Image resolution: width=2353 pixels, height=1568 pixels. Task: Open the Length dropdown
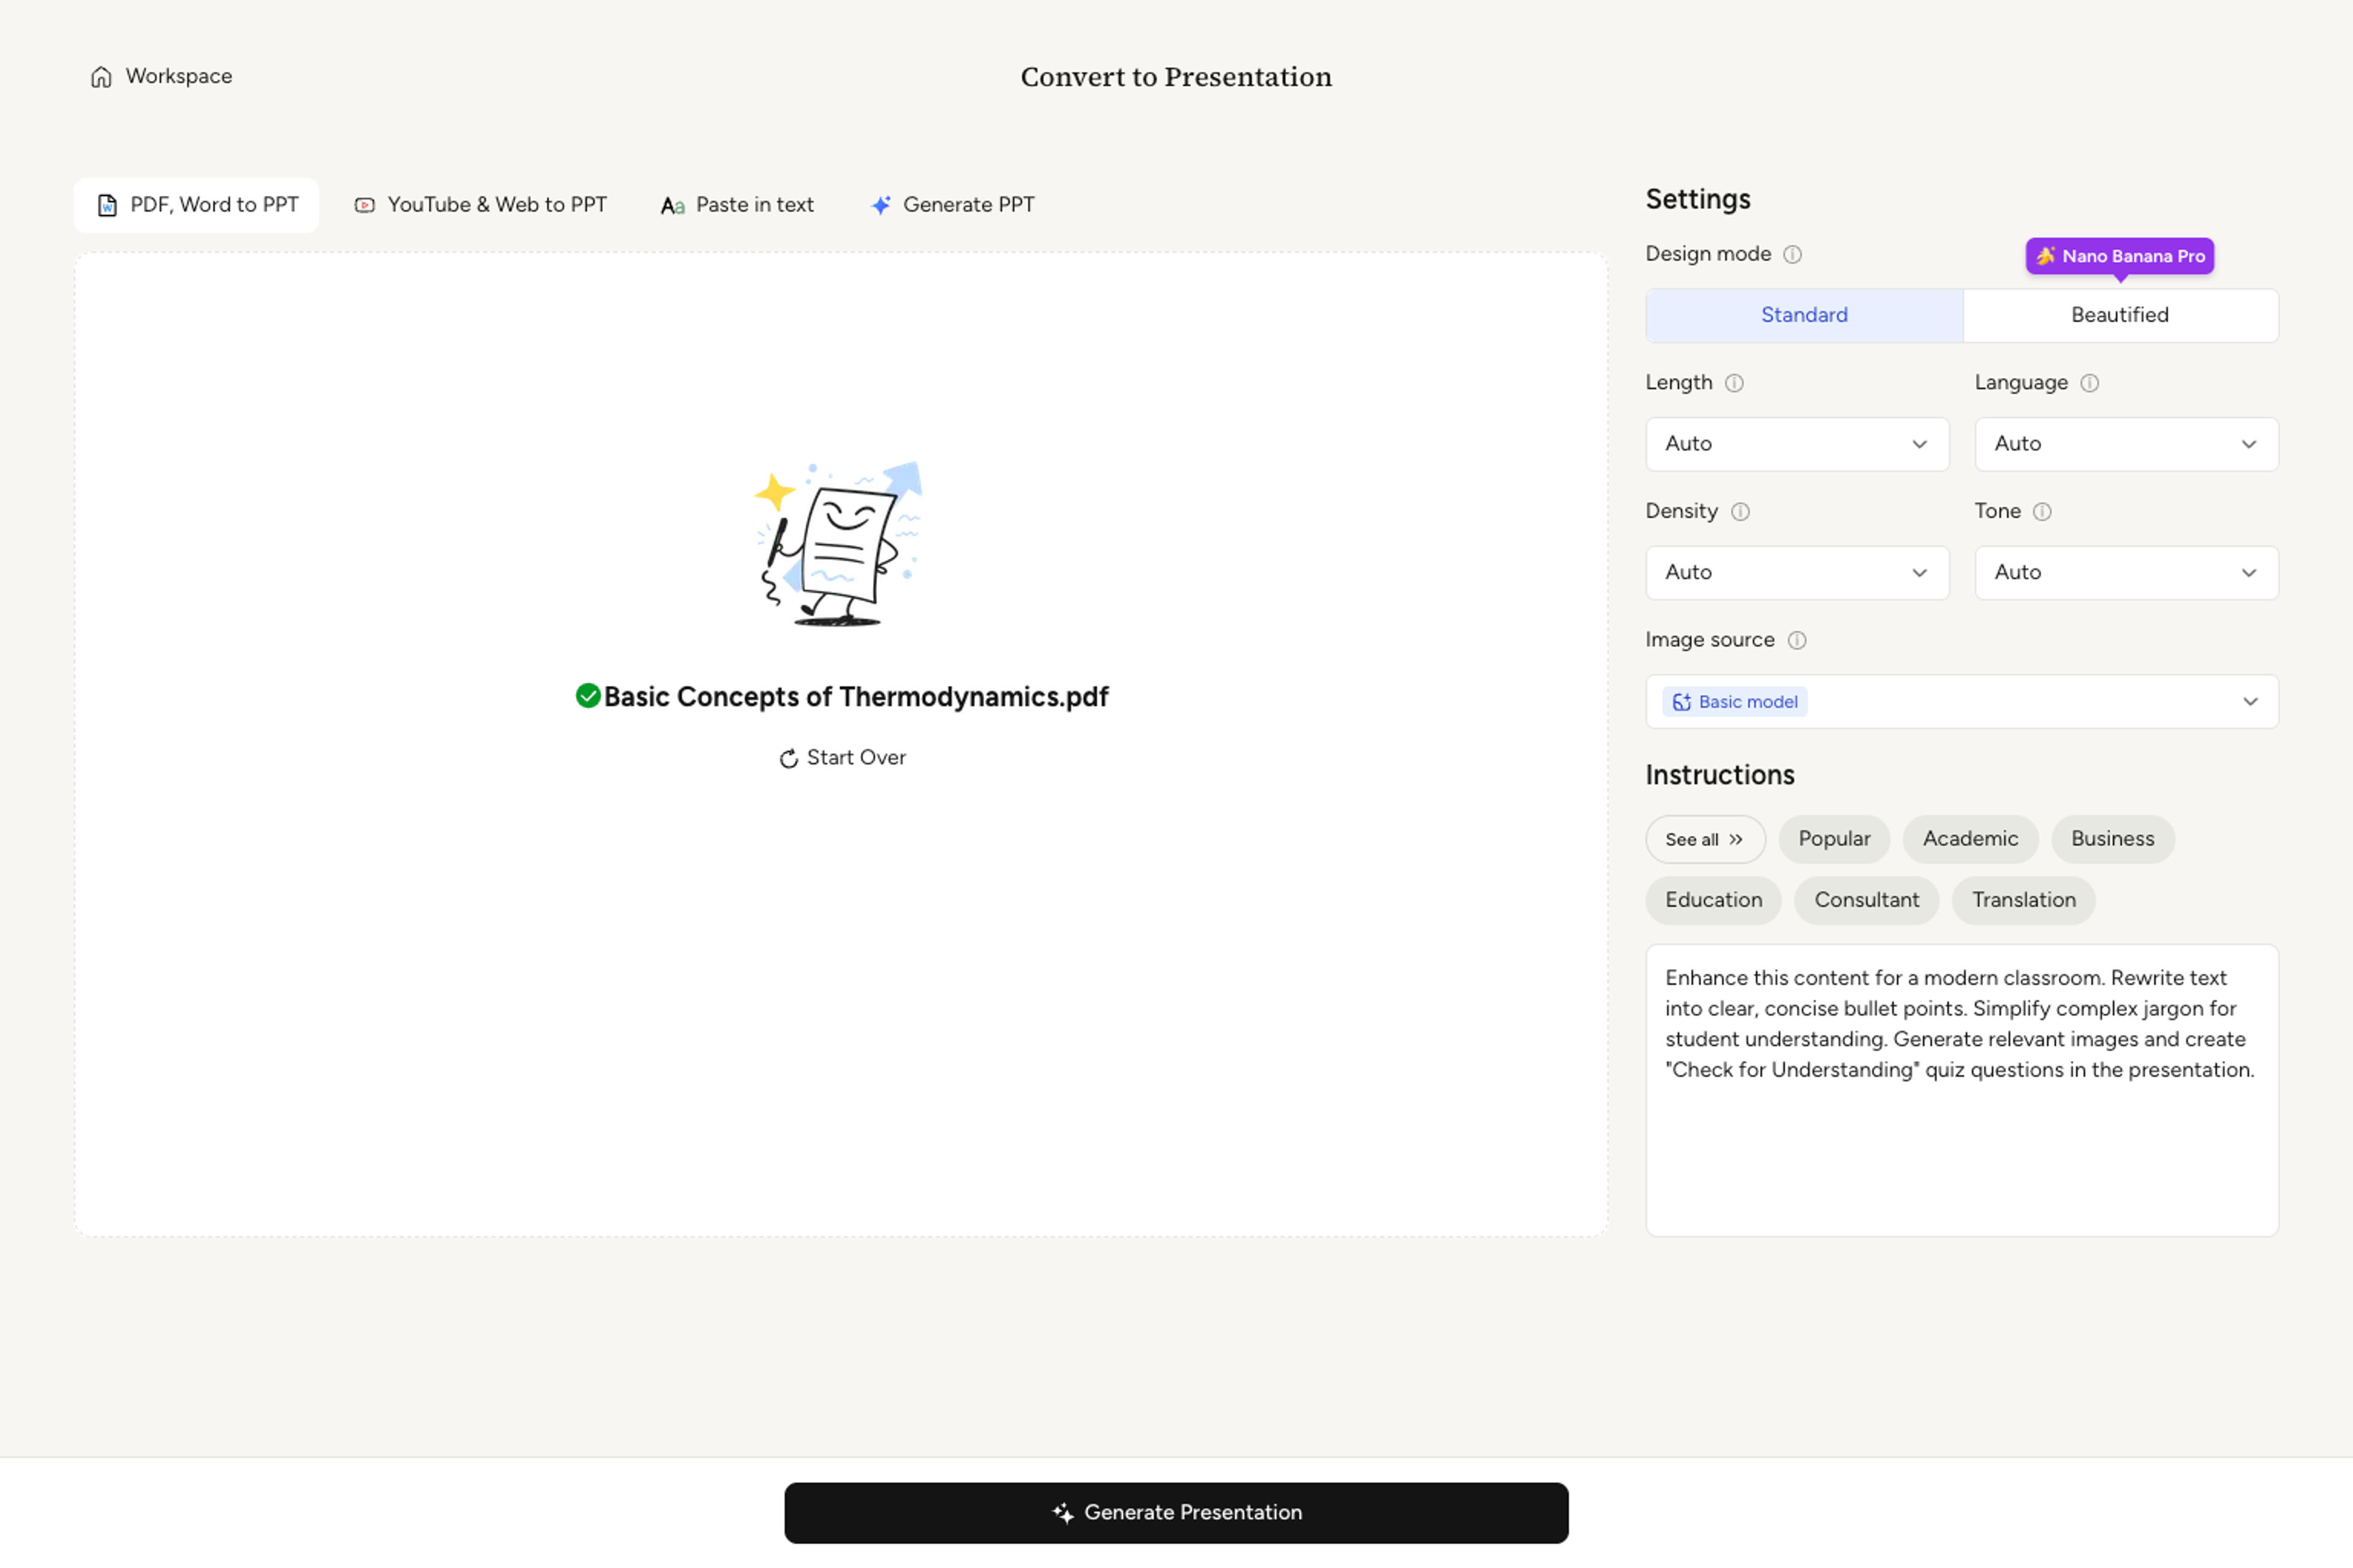[1797, 444]
